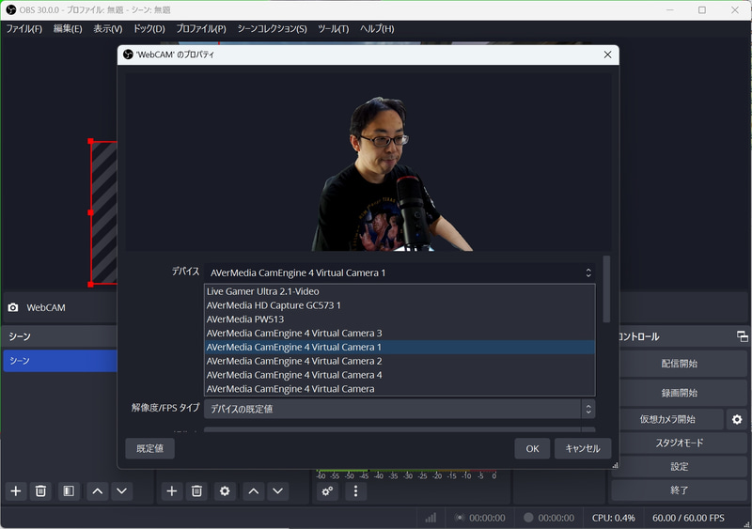Open the 表示(V) menu
752x529 pixels.
(108, 29)
